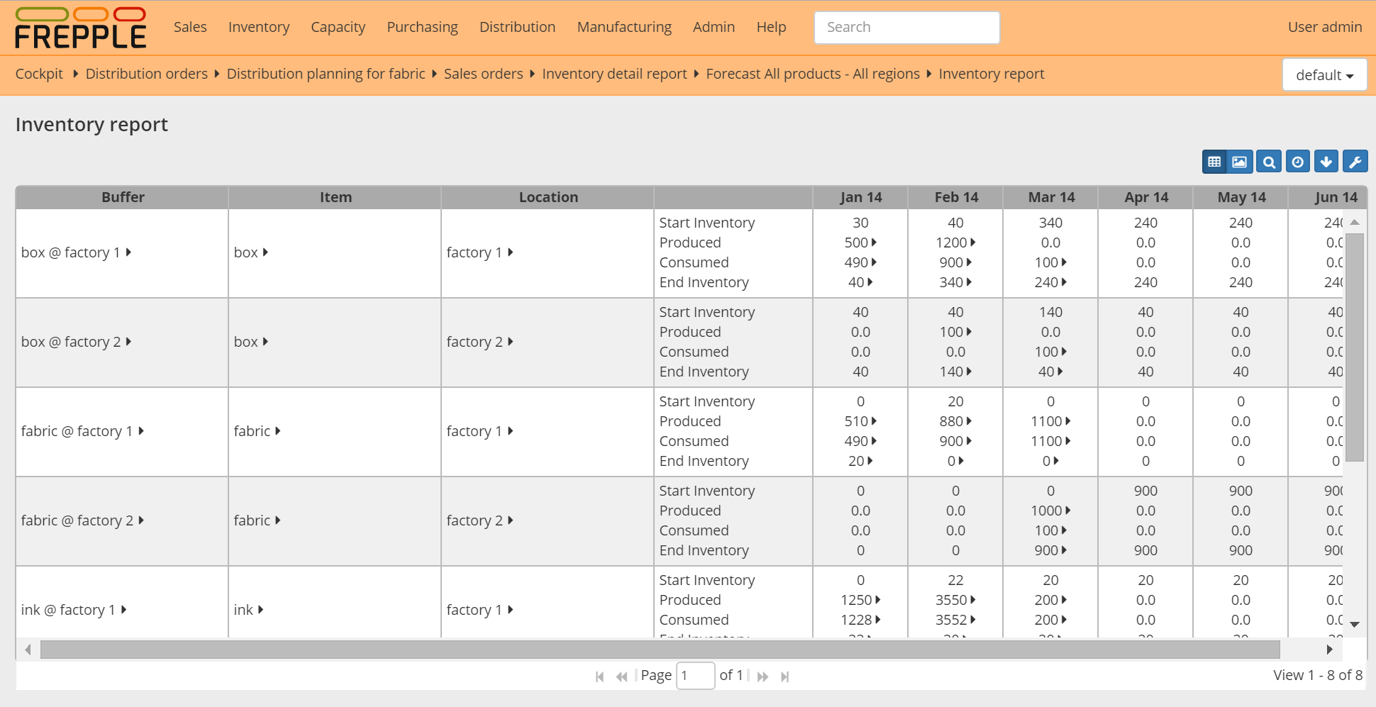Open triangle beside Feb 14 Produced 1200
1376x707 pixels.
(973, 243)
